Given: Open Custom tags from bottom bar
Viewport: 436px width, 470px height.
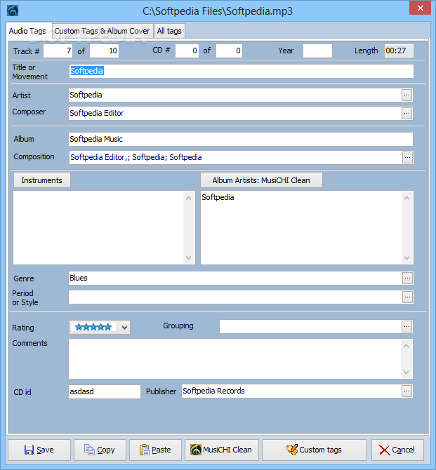Looking at the screenshot, I should tap(315, 450).
